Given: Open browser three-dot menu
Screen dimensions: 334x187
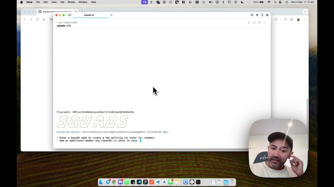Looking at the screenshot, I should click(x=305, y=19).
